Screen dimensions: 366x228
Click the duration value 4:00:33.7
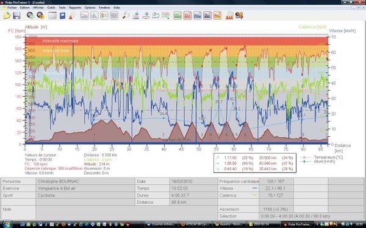pyautogui.click(x=193, y=195)
